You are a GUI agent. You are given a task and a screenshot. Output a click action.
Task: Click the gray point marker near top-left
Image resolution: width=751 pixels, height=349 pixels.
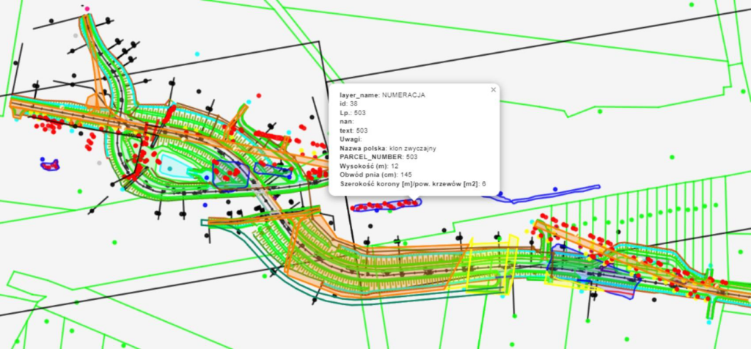click(75, 34)
